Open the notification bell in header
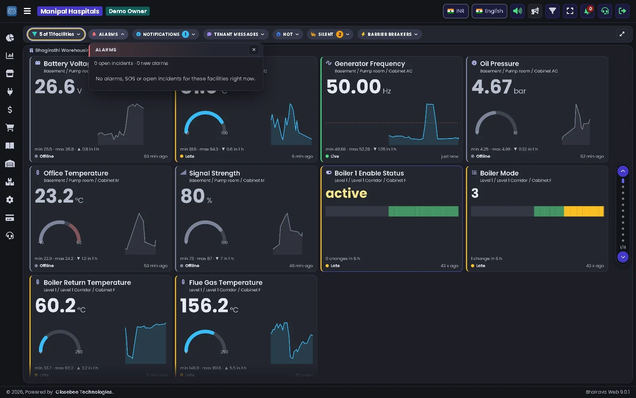Screen dimensions: 636x398 [x=588, y=11]
